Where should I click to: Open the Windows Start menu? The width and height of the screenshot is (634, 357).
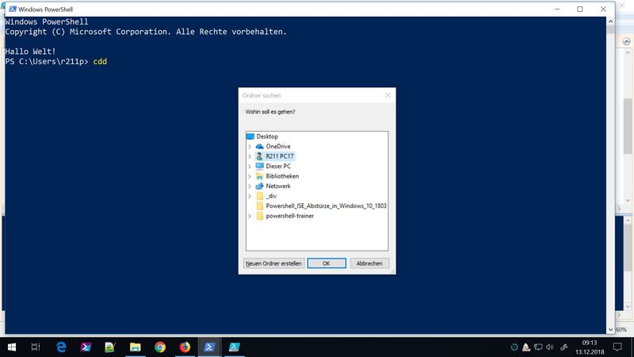(12, 347)
